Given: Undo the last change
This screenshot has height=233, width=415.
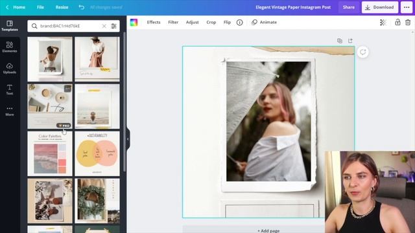Looking at the screenshot, I should (82, 7).
